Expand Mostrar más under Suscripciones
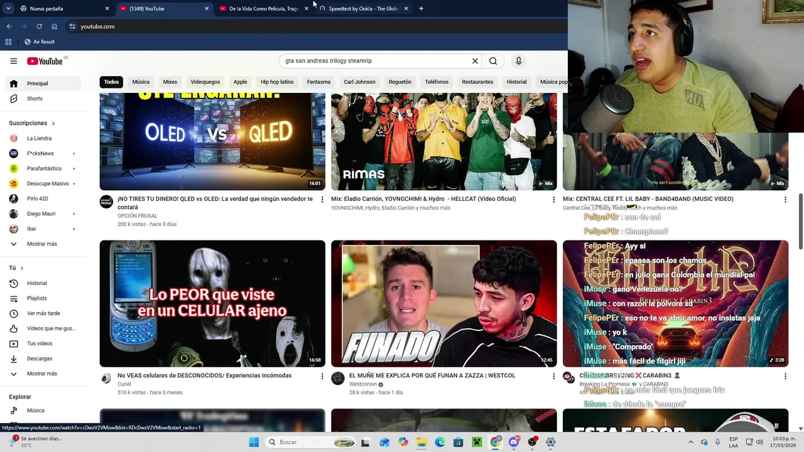Screen dimensions: 804x452 click(x=43, y=244)
